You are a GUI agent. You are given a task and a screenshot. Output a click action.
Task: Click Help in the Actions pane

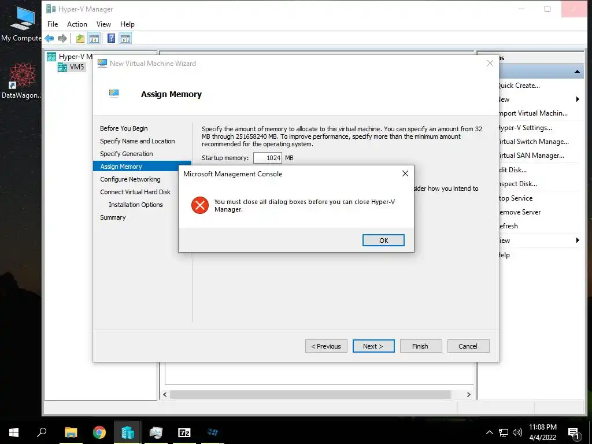coord(504,255)
